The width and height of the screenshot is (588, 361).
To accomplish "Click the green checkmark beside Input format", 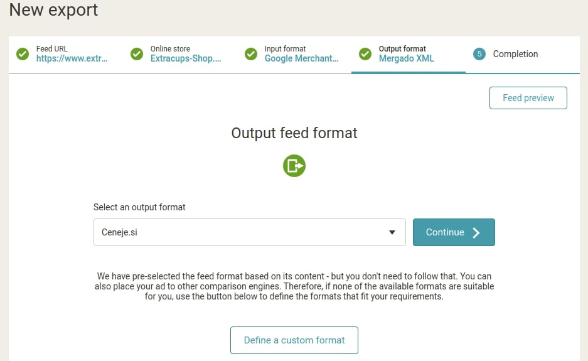I will pos(251,54).
